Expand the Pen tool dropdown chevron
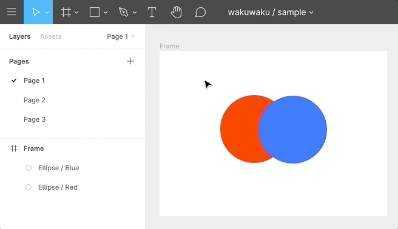The width and height of the screenshot is (398, 229). pyautogui.click(x=135, y=12)
